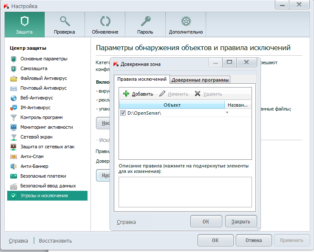Screen dimensions: 314x252
Task: Open the Дополнительно settings tab
Action: click(186, 25)
